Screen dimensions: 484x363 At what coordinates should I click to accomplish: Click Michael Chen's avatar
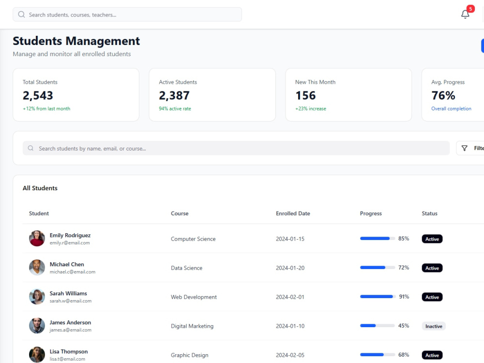tap(37, 267)
